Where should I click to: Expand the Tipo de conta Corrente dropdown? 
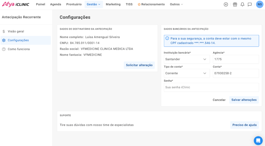pyautogui.click(x=187, y=73)
